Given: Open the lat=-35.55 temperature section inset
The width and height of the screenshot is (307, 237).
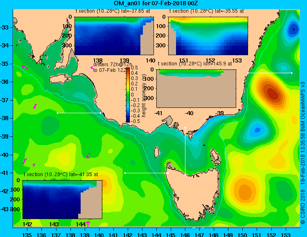Looking at the screenshot, I should (208, 36).
